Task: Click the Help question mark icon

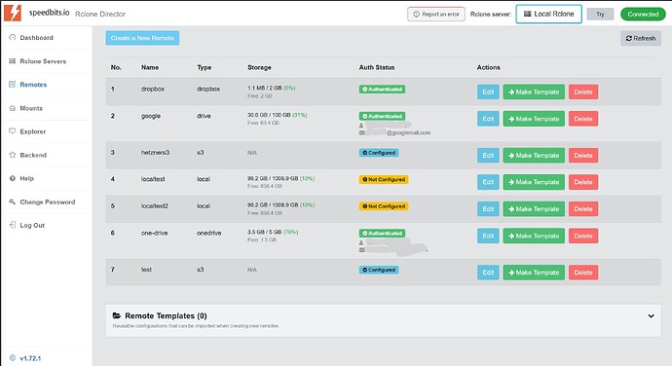Action: (12, 178)
